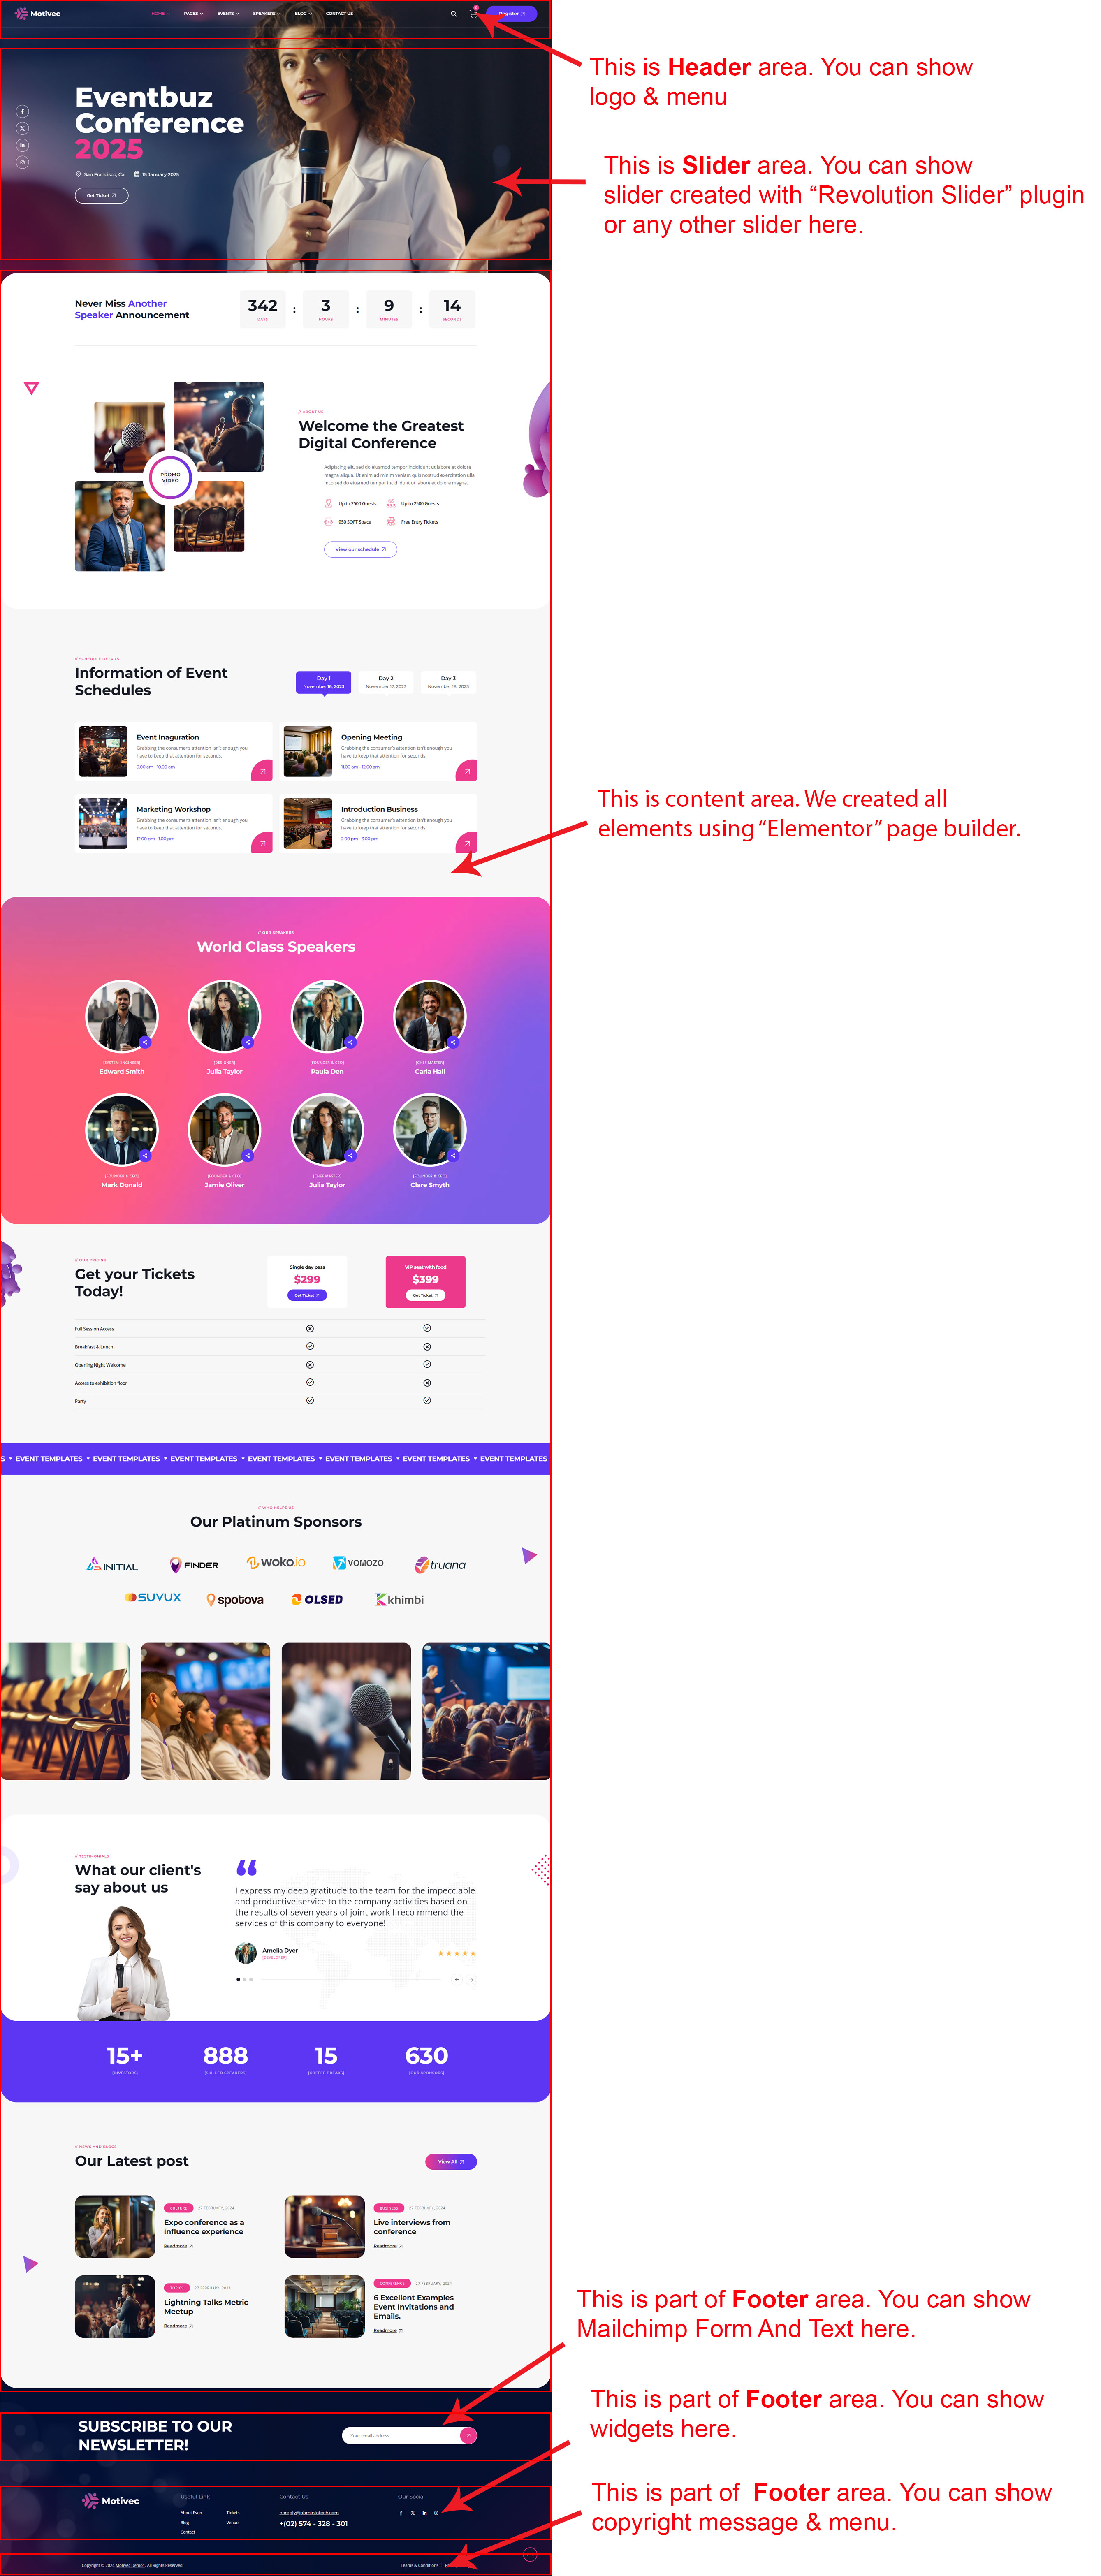The width and height of the screenshot is (1101, 2576).
Task: Play the Promo Video circle button
Action: click(170, 478)
